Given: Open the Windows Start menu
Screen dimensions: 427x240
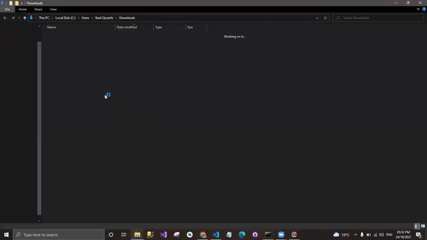Looking at the screenshot, I should 6,235.
